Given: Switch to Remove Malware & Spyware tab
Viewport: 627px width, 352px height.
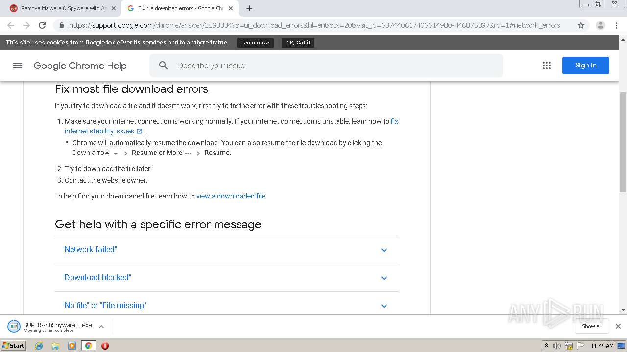Looking at the screenshot, I should point(64,8).
